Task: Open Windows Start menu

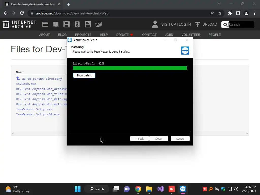Action: click(x=77, y=189)
